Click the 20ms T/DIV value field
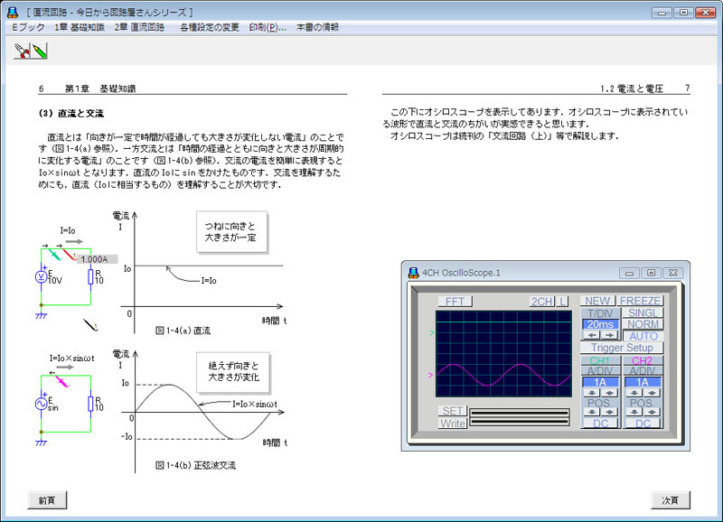 (x=600, y=324)
